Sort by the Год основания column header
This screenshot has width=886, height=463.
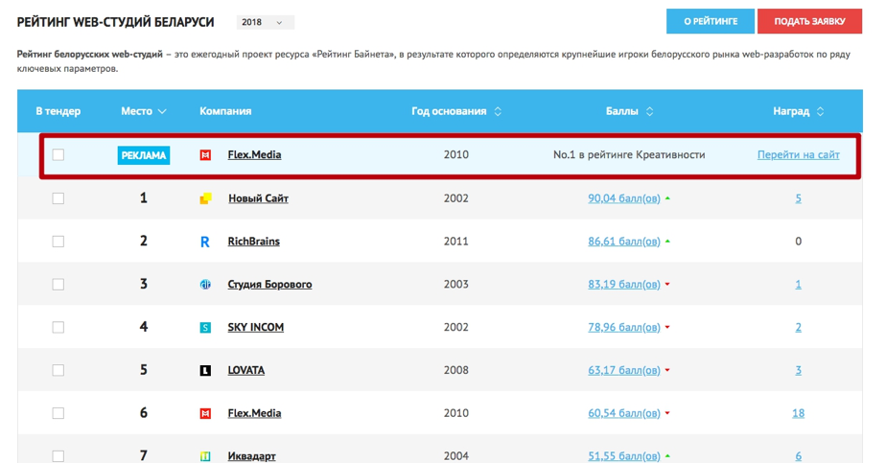(x=456, y=111)
